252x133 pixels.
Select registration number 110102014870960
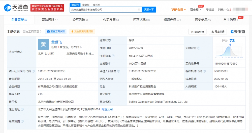point(226,64)
